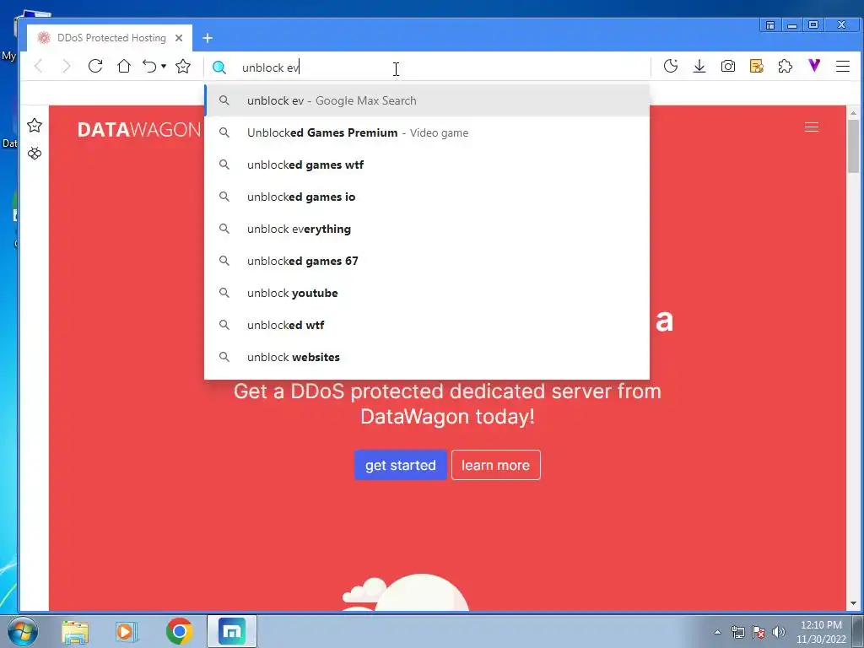Click the 'get started' button
864x648 pixels.
(401, 465)
